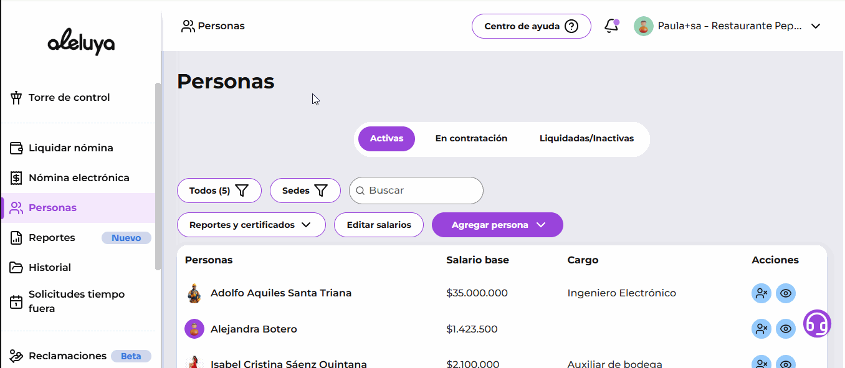Click the Editar salarios button
845x368 pixels.
(379, 225)
